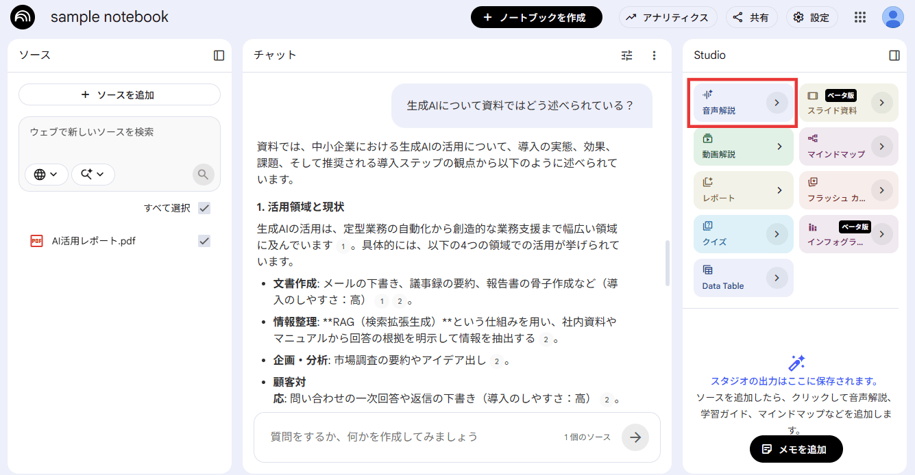Expand マインドマップ options arrow
This screenshot has height=475, width=915.
click(x=882, y=146)
